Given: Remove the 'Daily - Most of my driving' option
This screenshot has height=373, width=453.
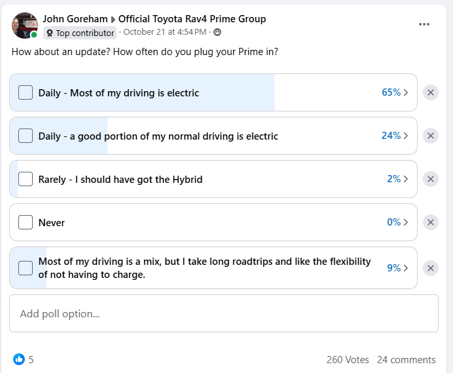Looking at the screenshot, I should [430, 92].
